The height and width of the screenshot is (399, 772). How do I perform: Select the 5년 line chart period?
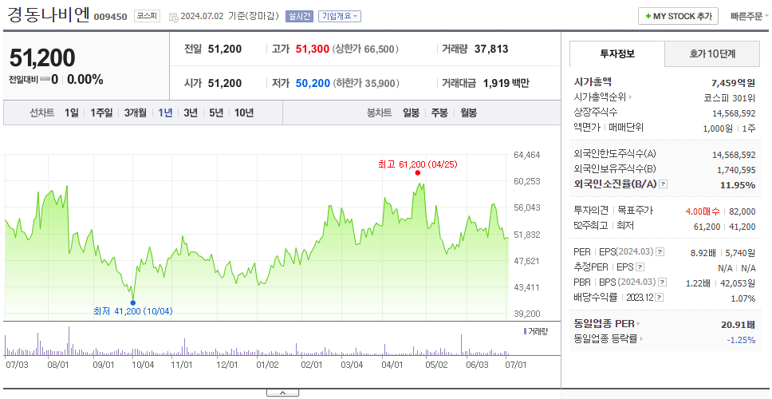(x=216, y=113)
